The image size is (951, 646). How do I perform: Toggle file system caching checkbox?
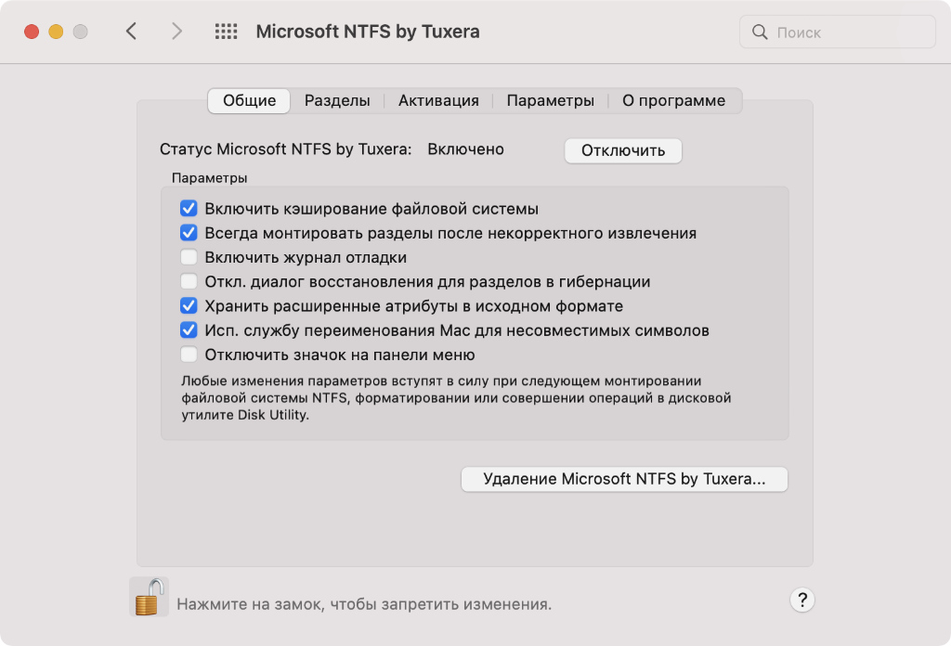[x=189, y=209]
